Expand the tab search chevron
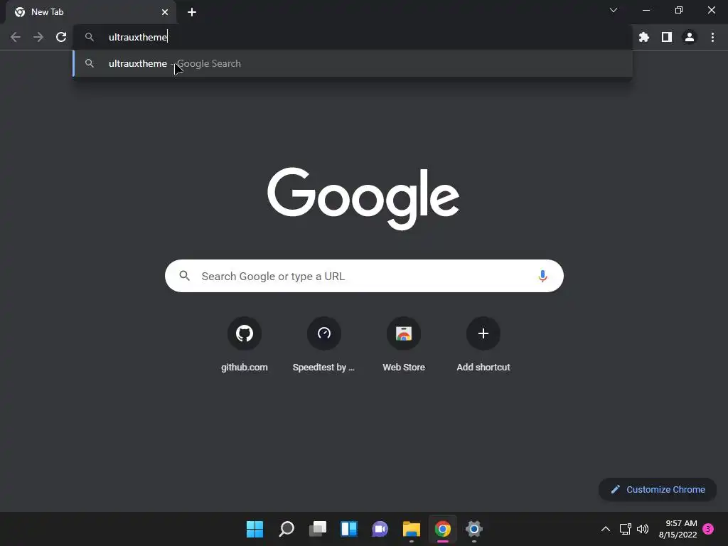 pyautogui.click(x=614, y=10)
